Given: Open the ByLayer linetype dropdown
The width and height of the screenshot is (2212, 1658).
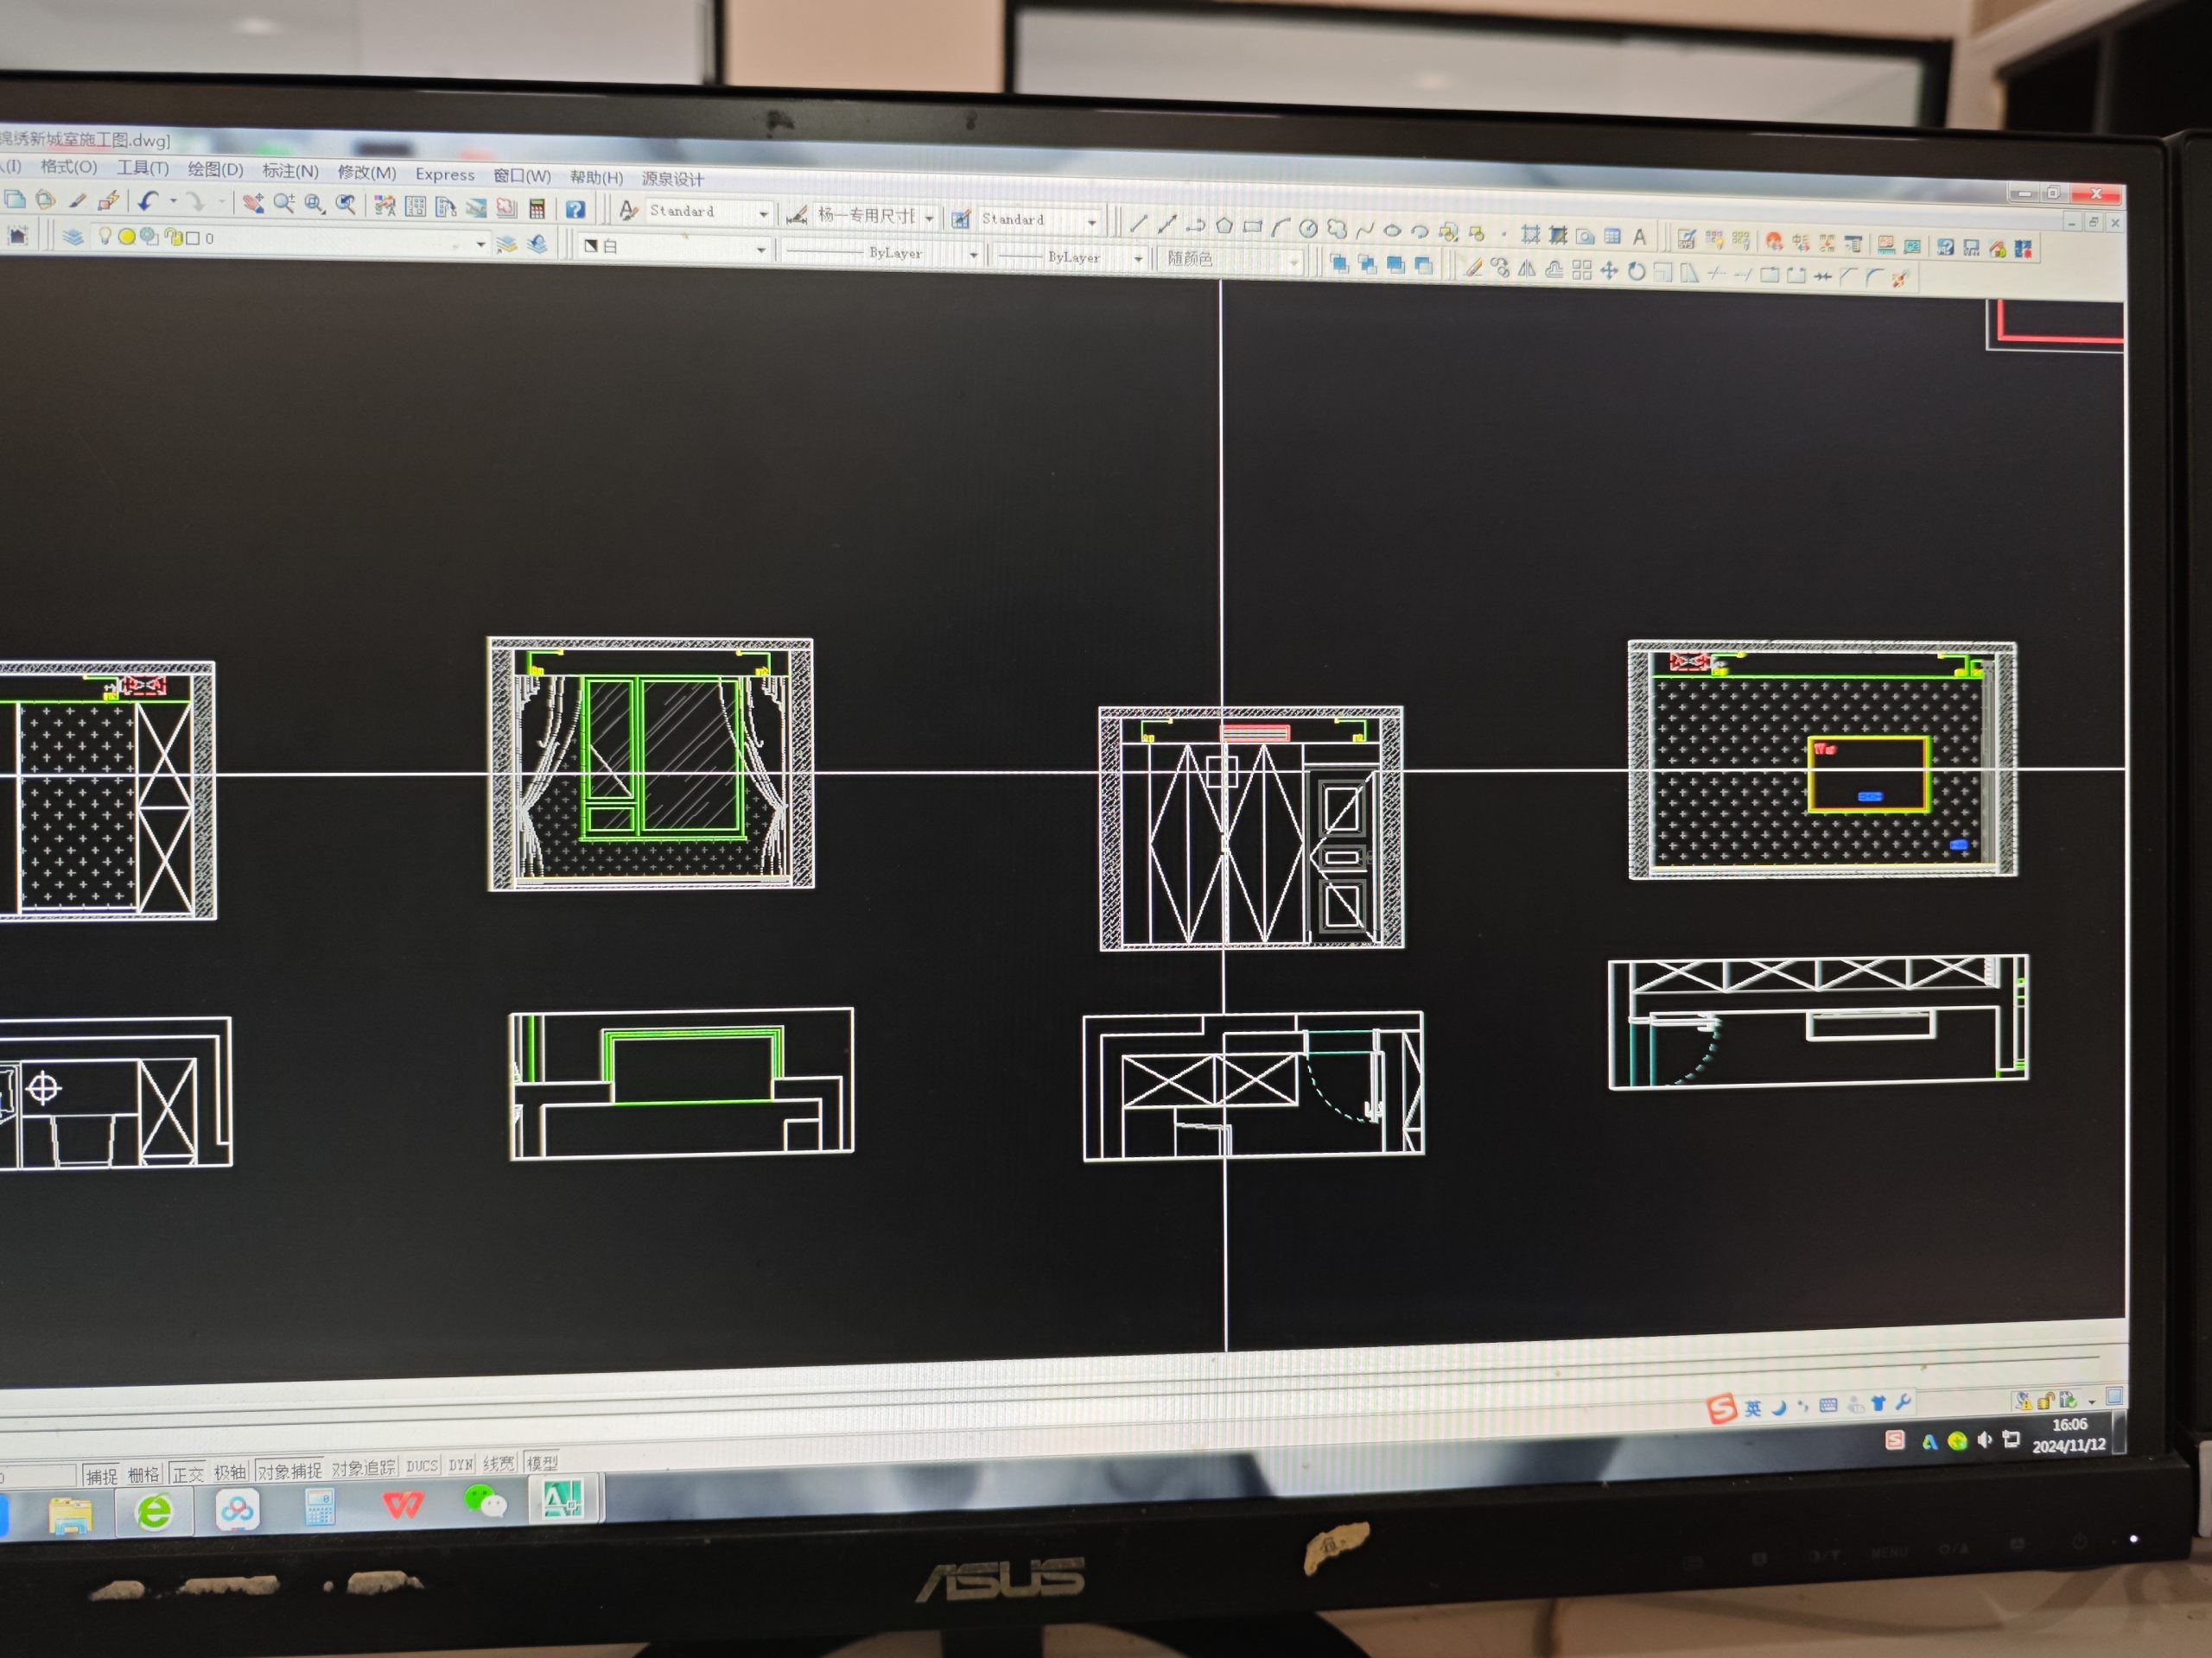Looking at the screenshot, I should click(973, 255).
